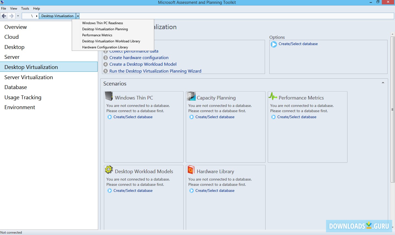
Task: Collapse the Scenarios section chevron
Action: click(x=383, y=83)
